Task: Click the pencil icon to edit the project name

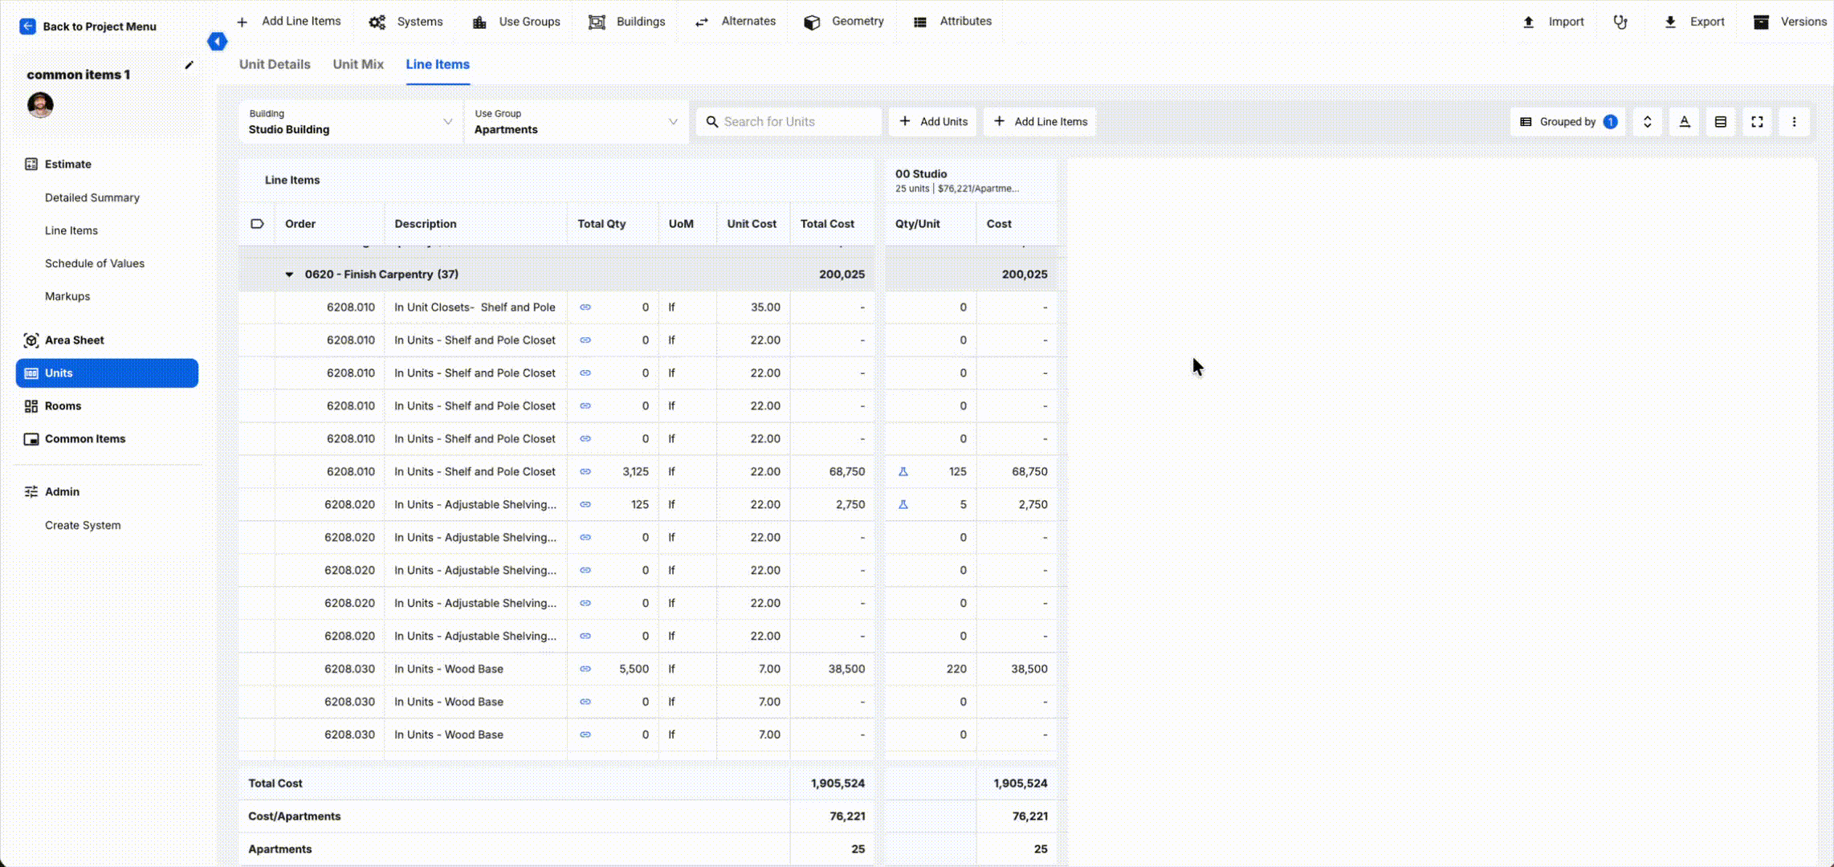Action: [x=190, y=66]
